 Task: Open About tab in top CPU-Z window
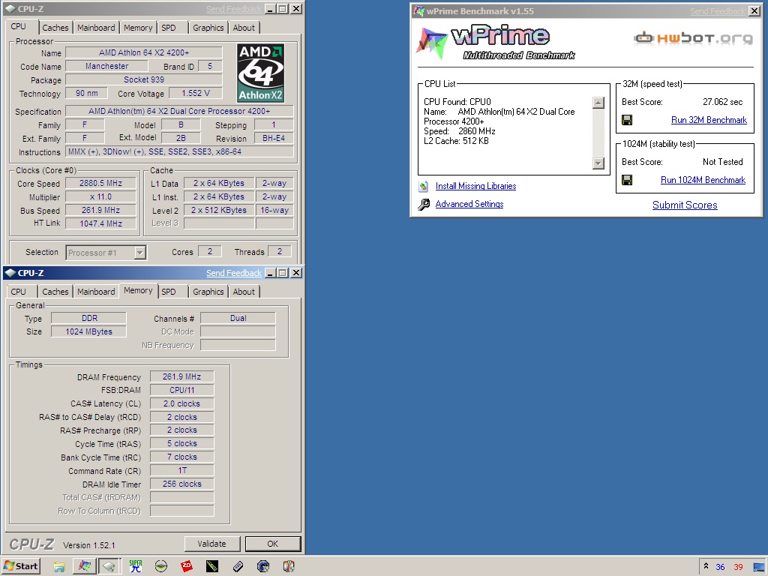point(244,28)
